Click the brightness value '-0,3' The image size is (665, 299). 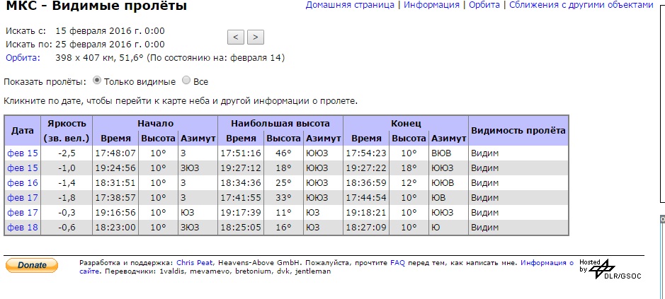click(67, 213)
